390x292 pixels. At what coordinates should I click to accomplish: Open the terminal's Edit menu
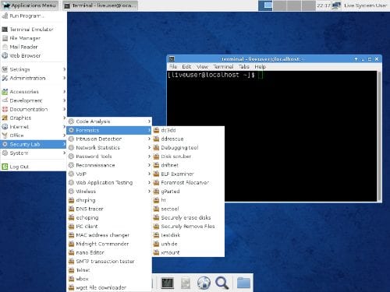[x=186, y=67]
